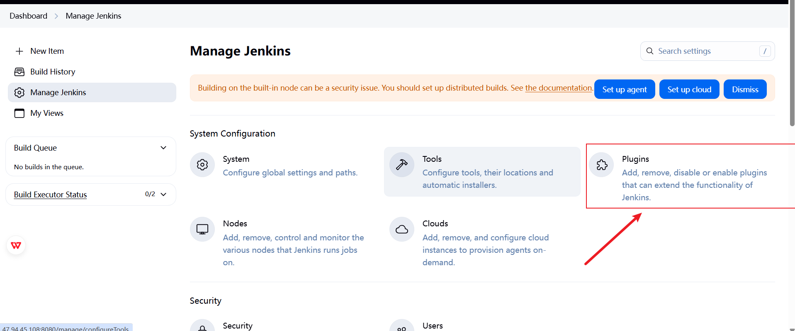Screen dimensions: 795x331
Task: Click the Build History tray icon
Action: tap(19, 72)
